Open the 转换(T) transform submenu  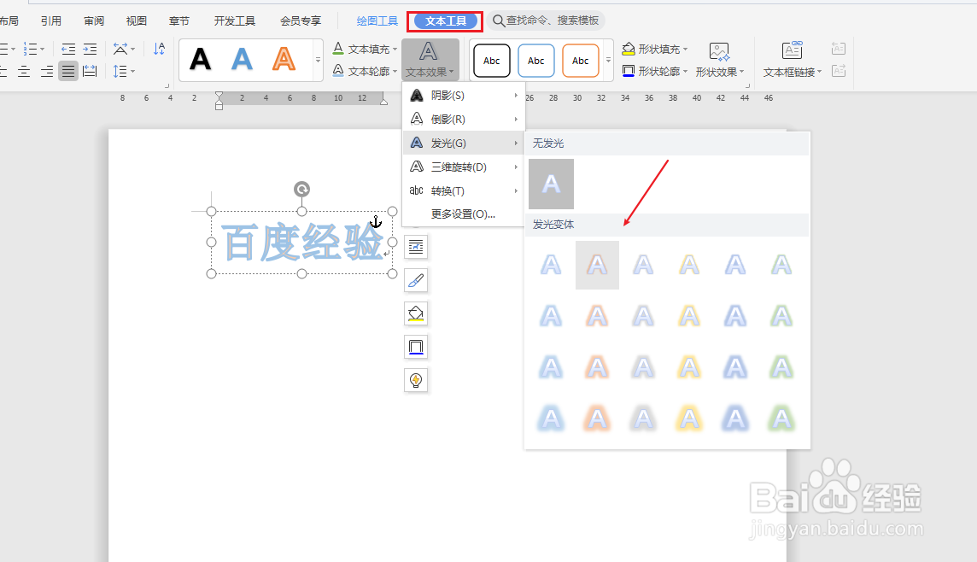pyautogui.click(x=464, y=190)
